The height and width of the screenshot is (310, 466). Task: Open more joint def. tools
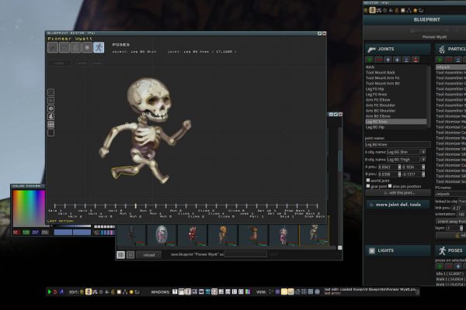(398, 205)
